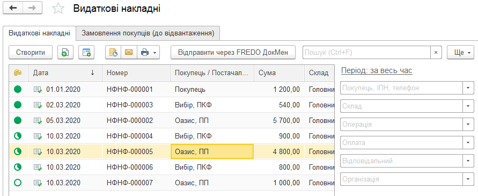Select the Покупець customer cell
Viewport: 478px width, 196px height.
click(212, 89)
